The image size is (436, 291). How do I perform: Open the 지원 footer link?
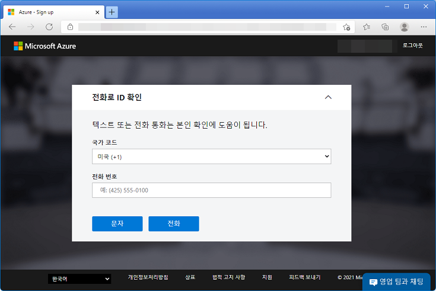click(x=267, y=277)
